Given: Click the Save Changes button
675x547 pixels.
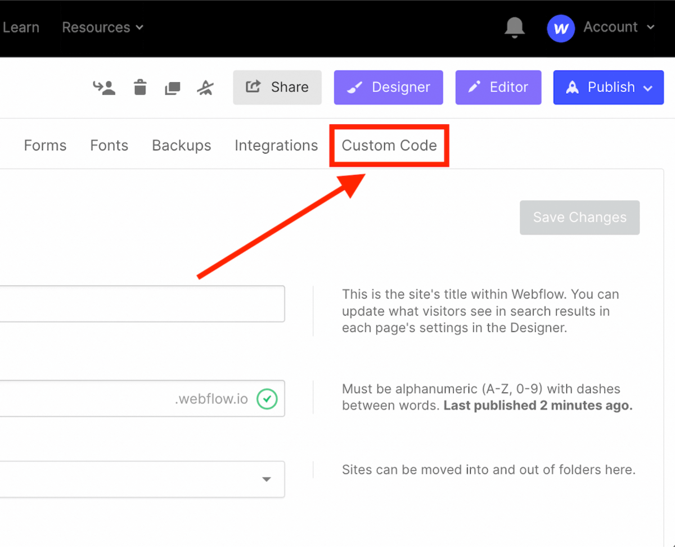Looking at the screenshot, I should click(x=579, y=218).
